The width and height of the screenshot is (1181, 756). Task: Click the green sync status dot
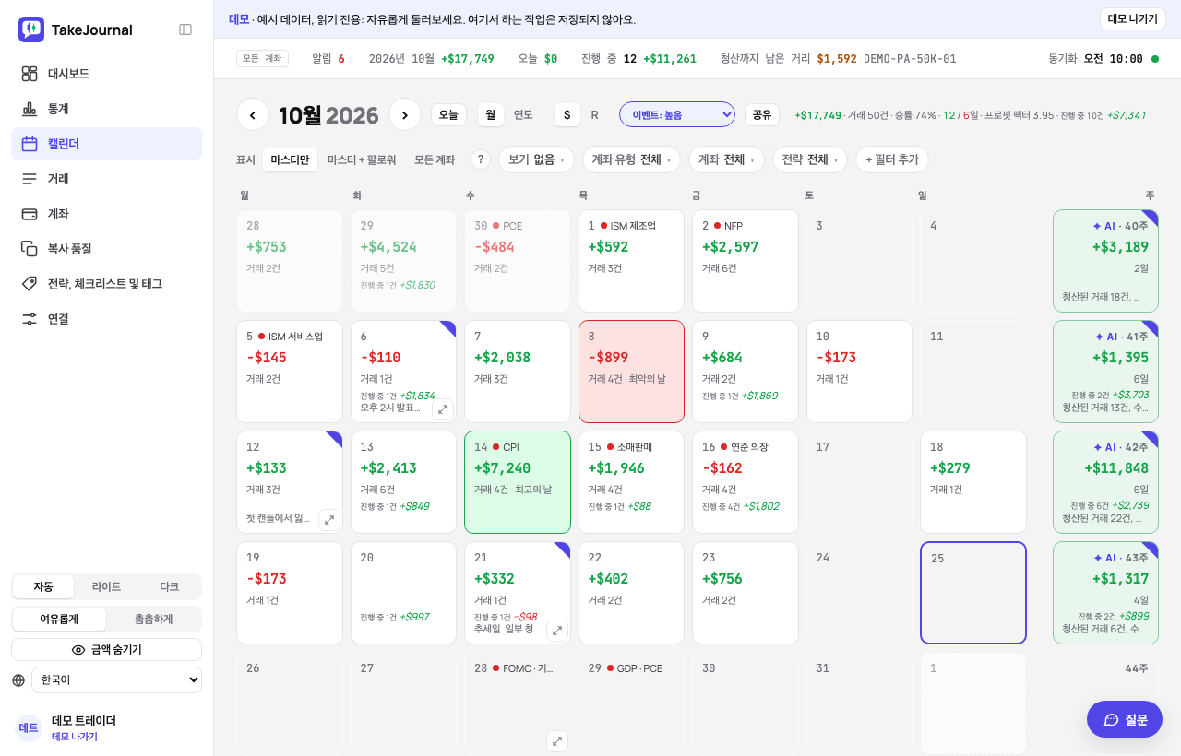click(1155, 59)
